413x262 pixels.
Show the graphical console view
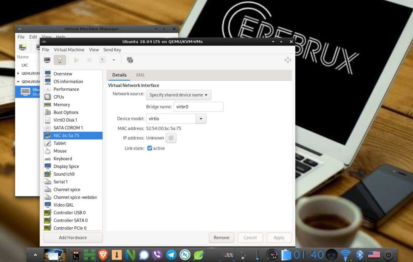[x=47, y=60]
